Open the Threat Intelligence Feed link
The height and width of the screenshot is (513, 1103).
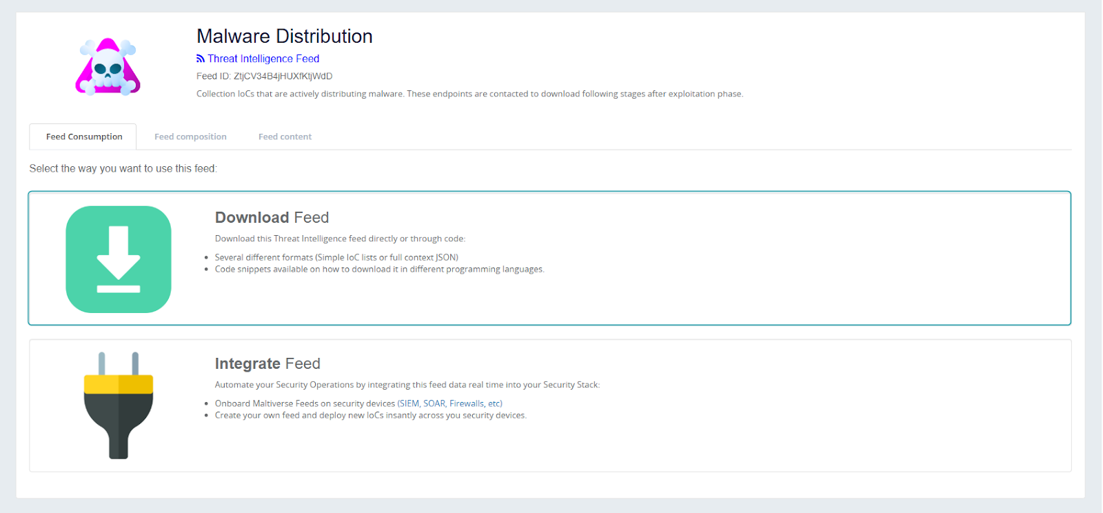[x=263, y=59]
